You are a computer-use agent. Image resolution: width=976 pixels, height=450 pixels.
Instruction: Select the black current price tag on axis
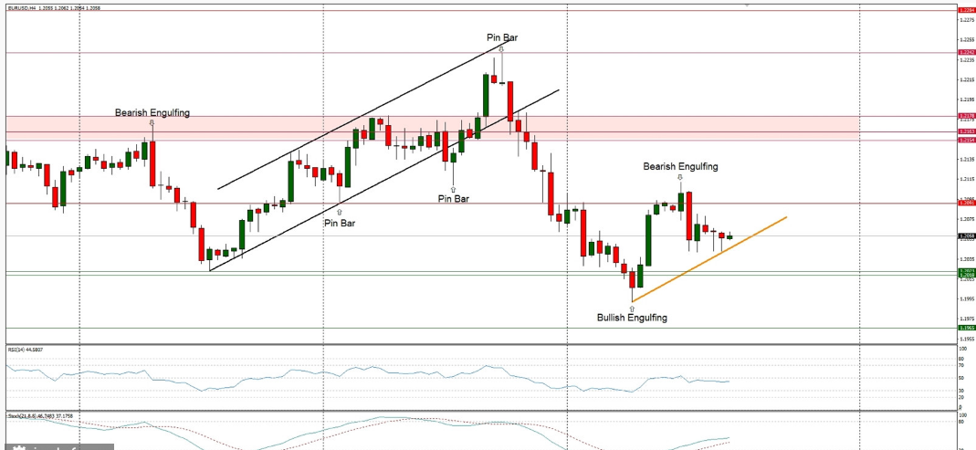click(965, 236)
